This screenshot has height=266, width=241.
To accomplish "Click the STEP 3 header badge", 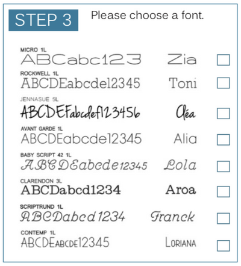I will pyautogui.click(x=43, y=20).
